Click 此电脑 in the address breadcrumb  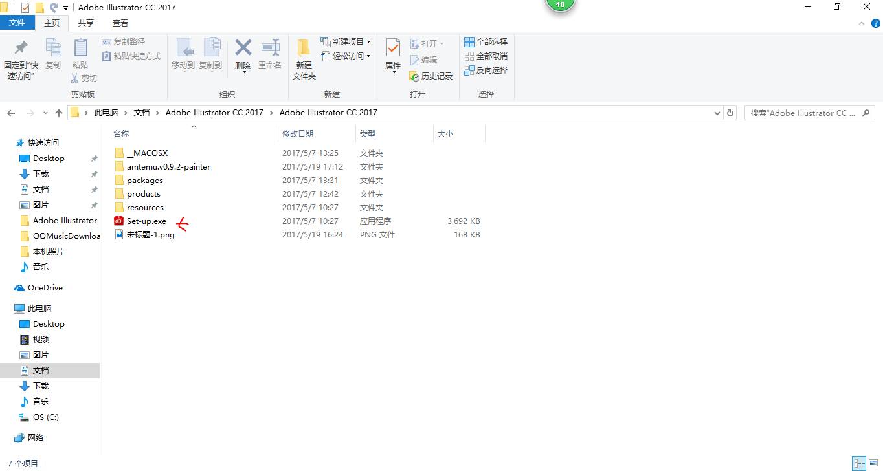pyautogui.click(x=106, y=112)
